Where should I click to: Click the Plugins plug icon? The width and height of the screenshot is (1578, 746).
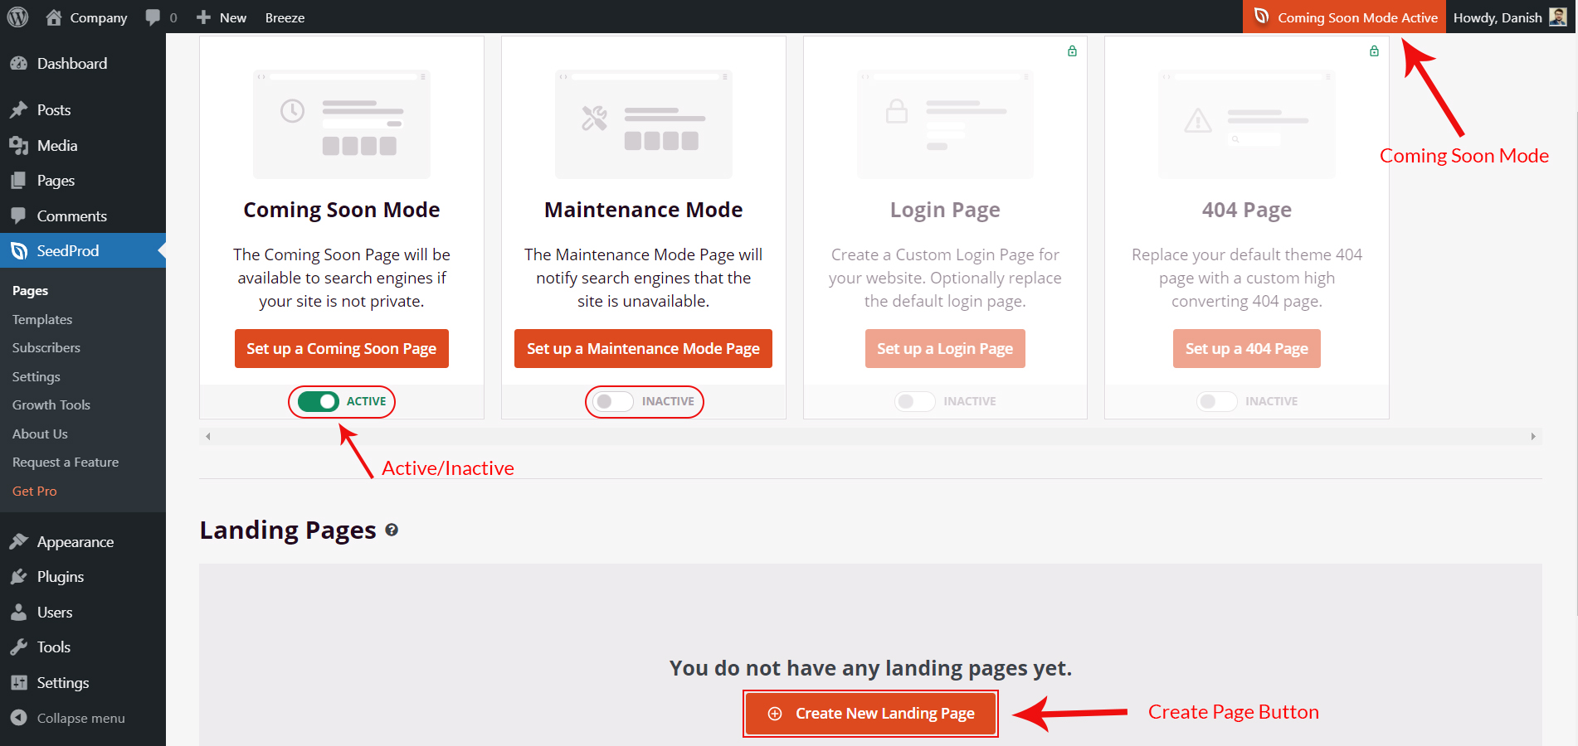[18, 576]
